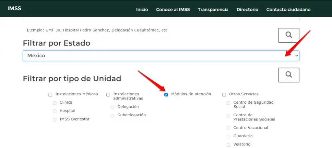Open the Directorio menu item
The height and width of the screenshot is (148, 332).
tap(247, 9)
